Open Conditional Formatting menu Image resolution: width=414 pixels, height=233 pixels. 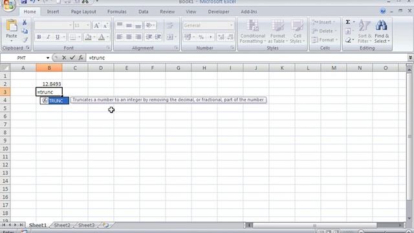click(253, 32)
